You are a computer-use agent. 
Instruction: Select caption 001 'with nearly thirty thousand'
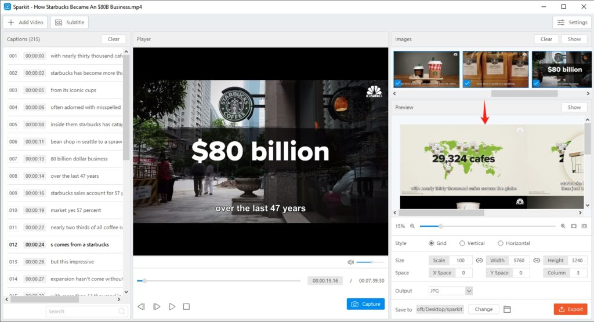65,56
